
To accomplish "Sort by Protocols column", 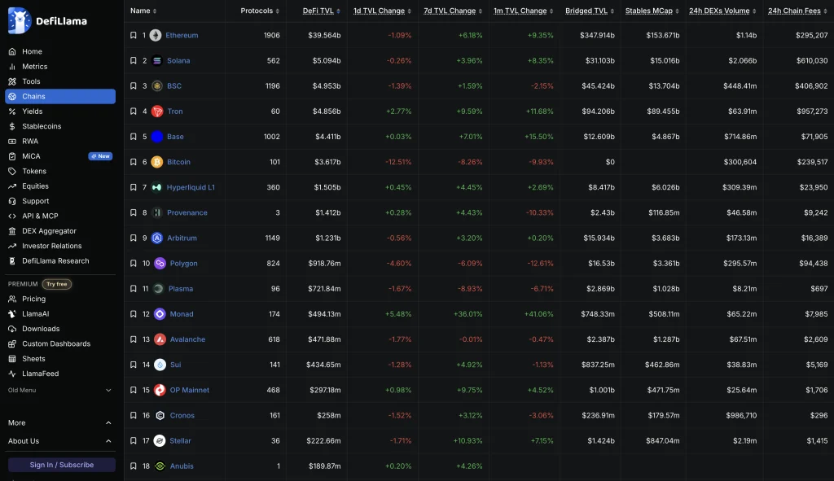I will pyautogui.click(x=260, y=11).
